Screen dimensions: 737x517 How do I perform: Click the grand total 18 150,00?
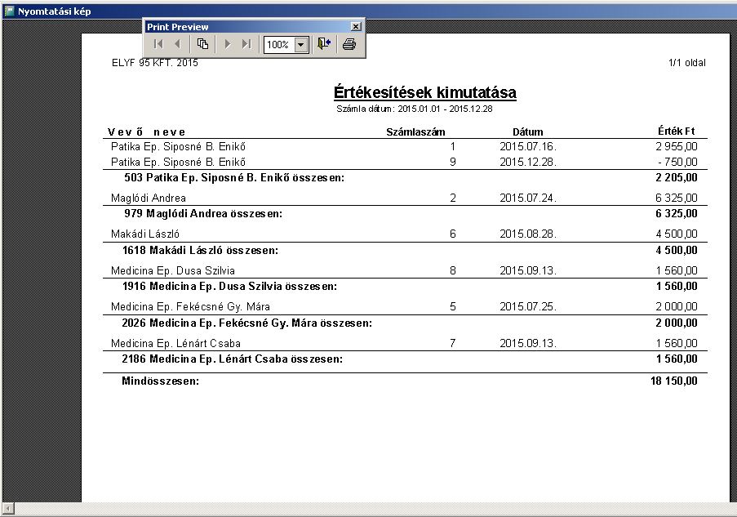[674, 381]
